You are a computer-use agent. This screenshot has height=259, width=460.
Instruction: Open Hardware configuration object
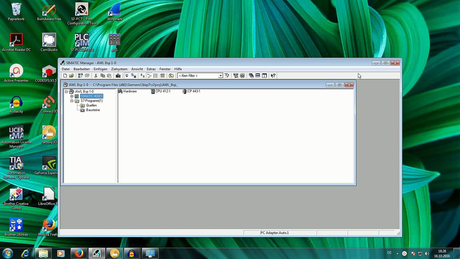pyautogui.click(x=128, y=91)
